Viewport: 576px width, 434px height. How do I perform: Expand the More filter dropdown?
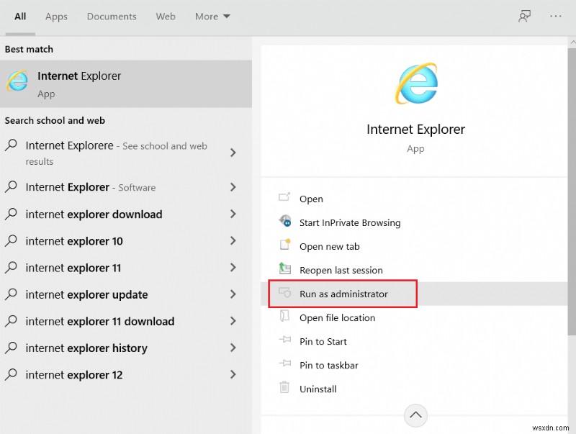tap(212, 17)
